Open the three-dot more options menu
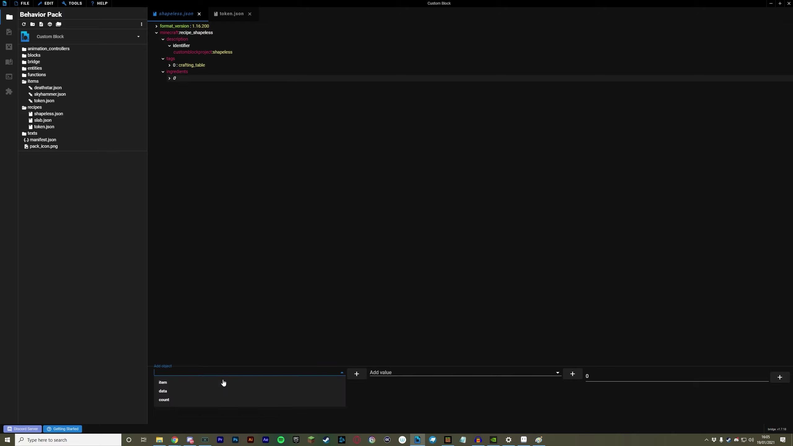The image size is (793, 446). (x=142, y=24)
